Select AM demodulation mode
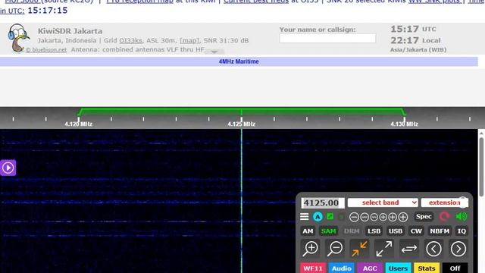The image size is (485, 273). tap(308, 231)
